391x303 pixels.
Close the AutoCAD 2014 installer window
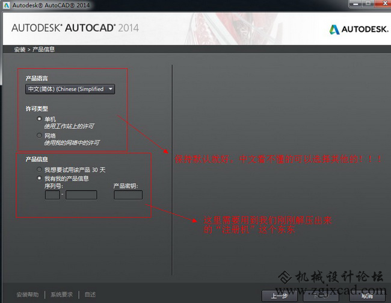[384, 4]
